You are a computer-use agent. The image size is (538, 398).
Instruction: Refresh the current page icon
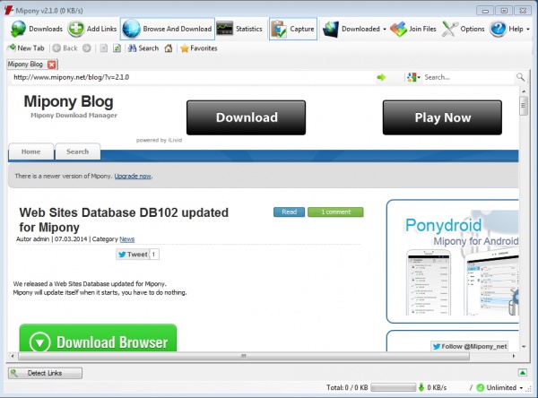pyautogui.click(x=117, y=48)
